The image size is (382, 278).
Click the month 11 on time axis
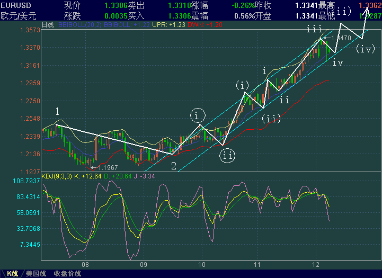[x=257, y=265]
